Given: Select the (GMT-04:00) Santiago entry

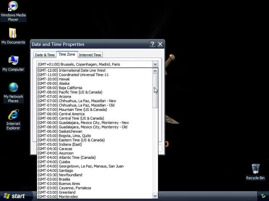Looking at the screenshot, I should click(95, 171).
